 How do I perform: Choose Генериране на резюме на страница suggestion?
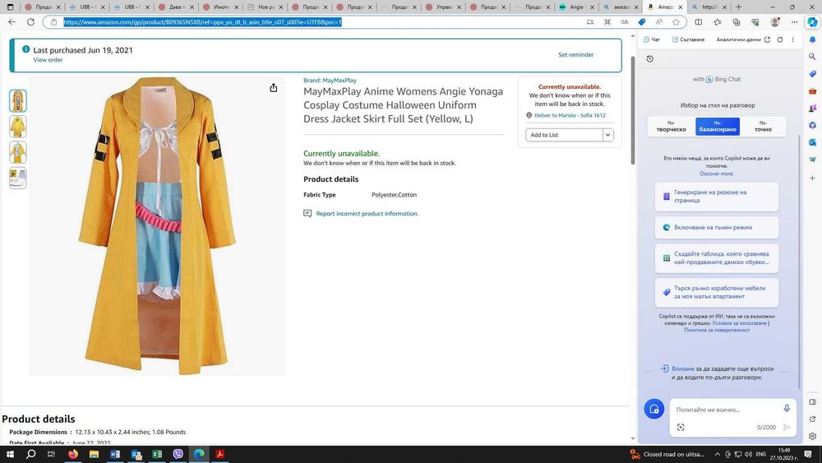[717, 196]
